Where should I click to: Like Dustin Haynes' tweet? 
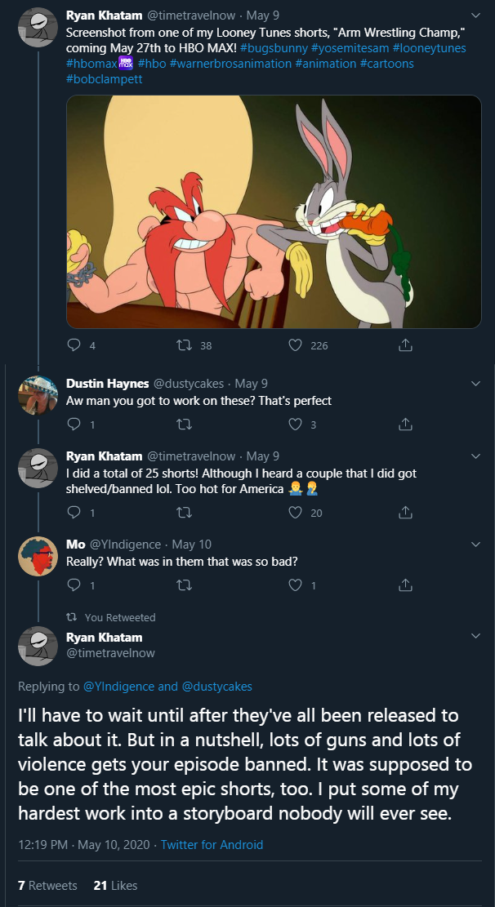point(297,425)
